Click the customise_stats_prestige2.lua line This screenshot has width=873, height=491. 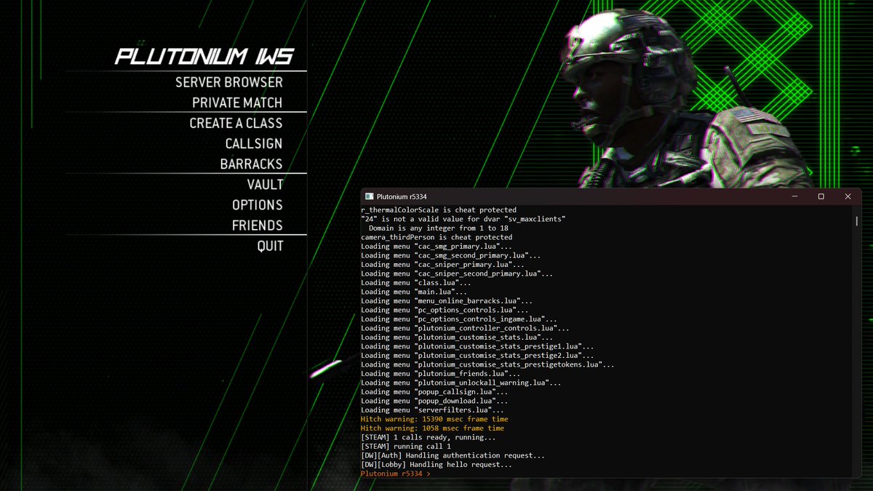coord(477,356)
